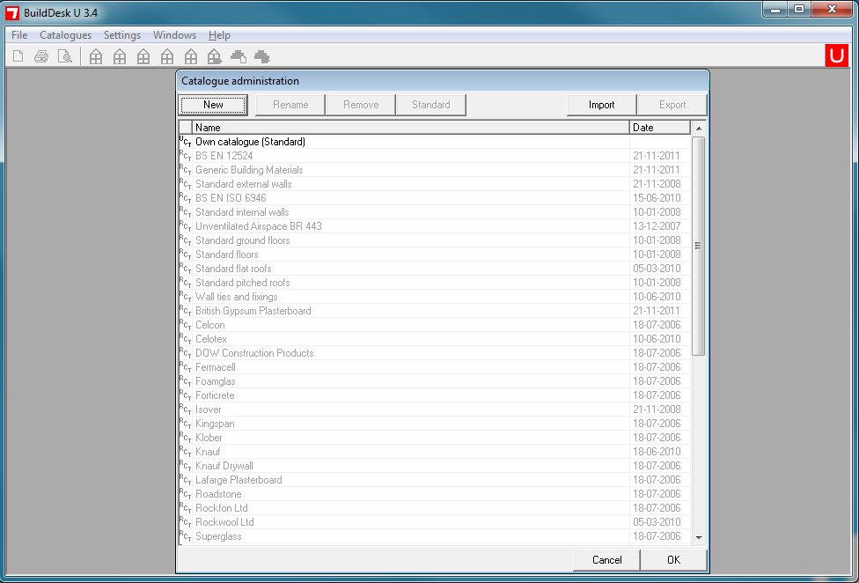Select the Unventilated Airspace BR 443 row
Viewport: 859px width, 583px height.
(435, 226)
